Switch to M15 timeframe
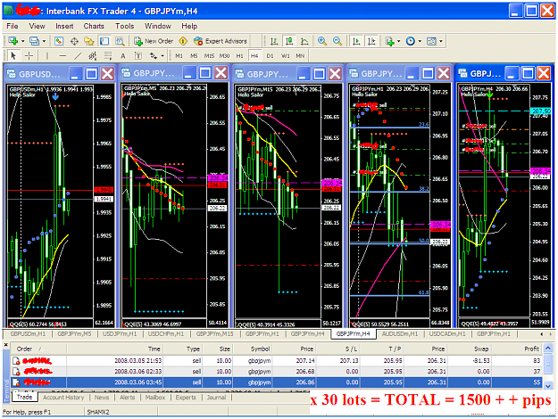 click(209, 56)
